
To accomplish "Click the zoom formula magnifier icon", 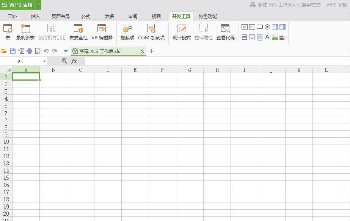I will click(64, 61).
